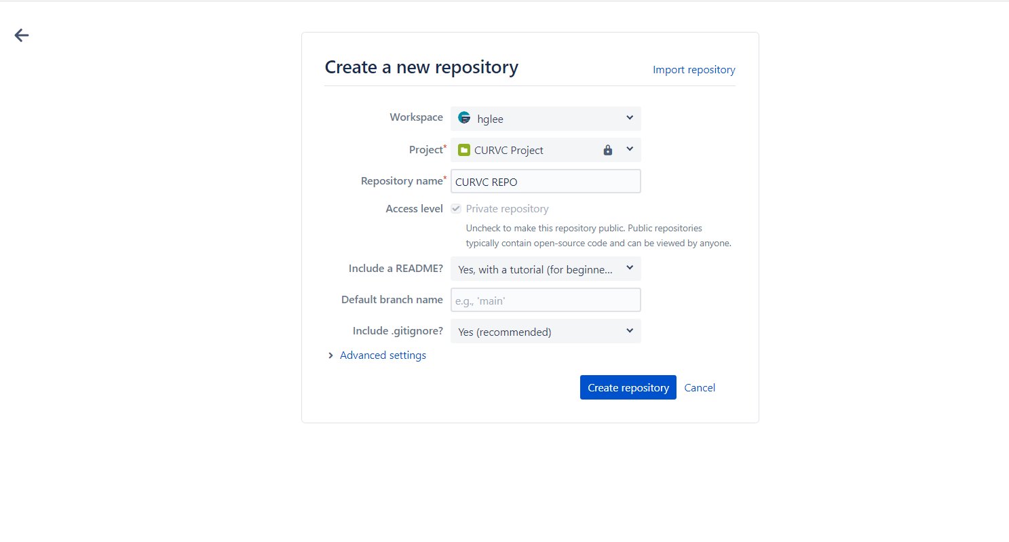This screenshot has height=542, width=1009.
Task: Open the Include a README dropdown
Action: pyautogui.click(x=546, y=269)
